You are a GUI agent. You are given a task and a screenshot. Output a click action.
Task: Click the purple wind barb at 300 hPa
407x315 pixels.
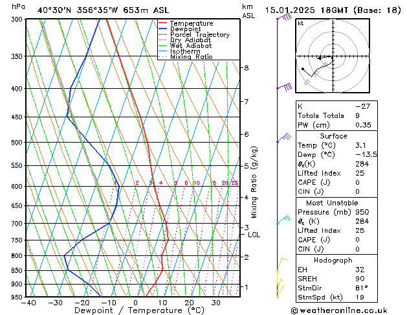tap(284, 18)
